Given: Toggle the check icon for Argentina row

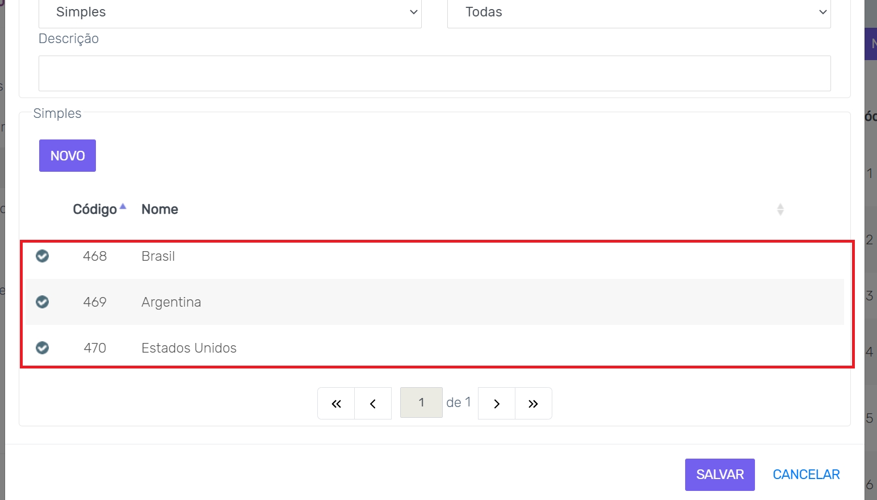Looking at the screenshot, I should click(x=43, y=302).
